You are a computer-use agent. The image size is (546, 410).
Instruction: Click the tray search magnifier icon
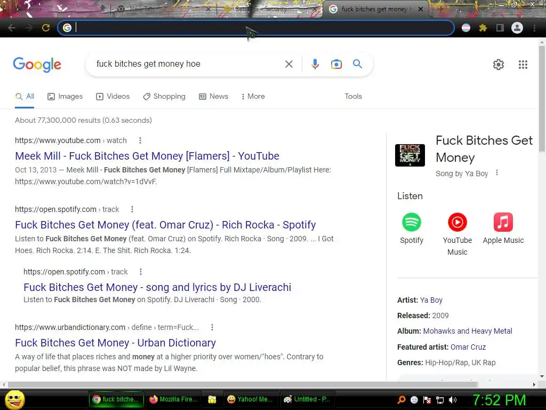click(x=402, y=400)
